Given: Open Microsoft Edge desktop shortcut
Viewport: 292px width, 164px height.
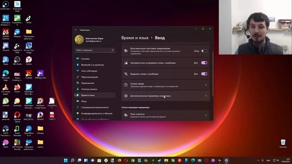Looking at the screenshot, I should click(x=5, y=76).
